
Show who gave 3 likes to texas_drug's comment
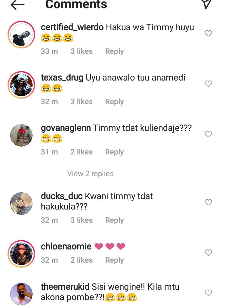81,102
